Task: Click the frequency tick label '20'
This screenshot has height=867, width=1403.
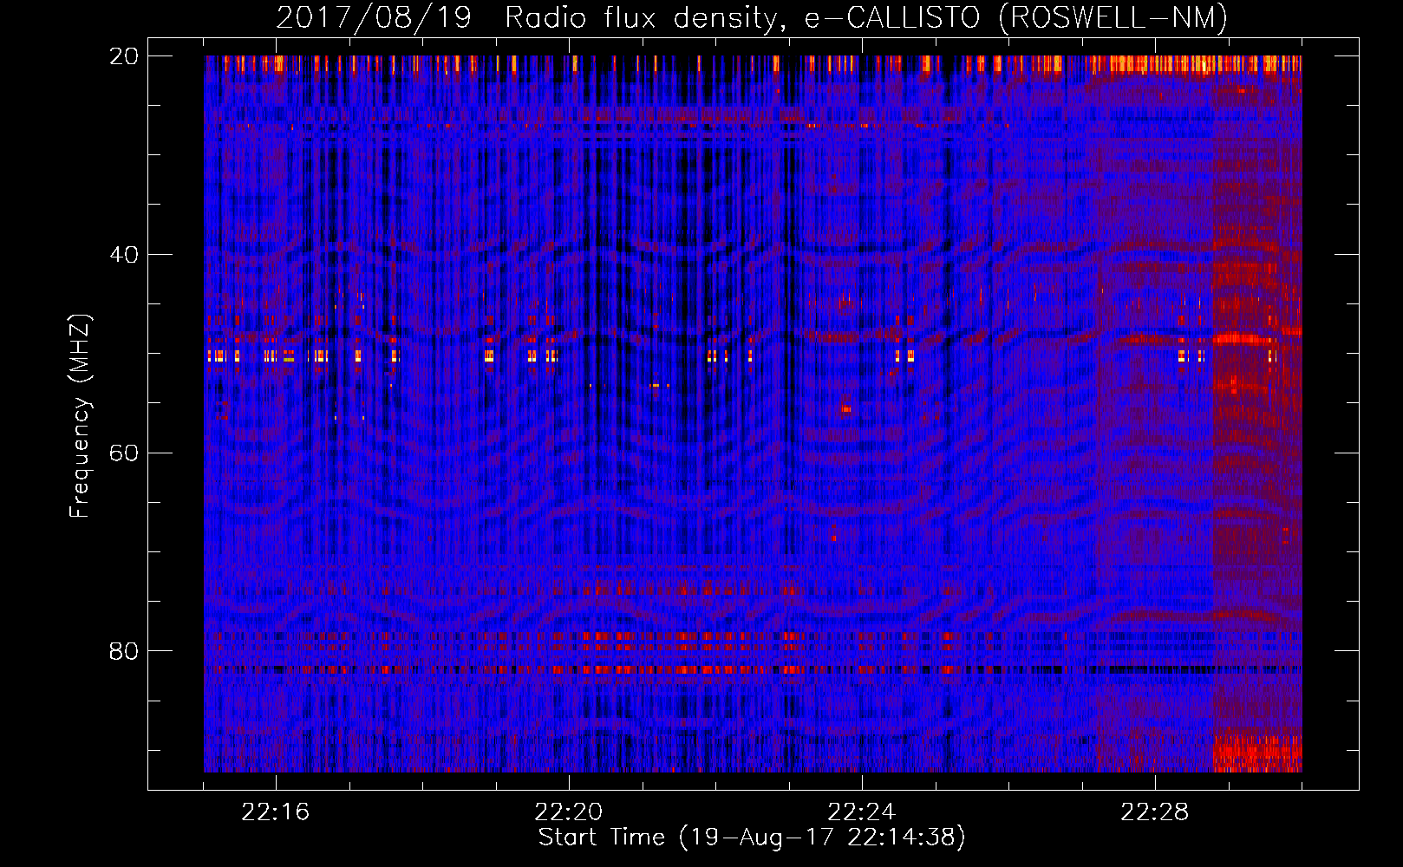Action: [x=124, y=56]
